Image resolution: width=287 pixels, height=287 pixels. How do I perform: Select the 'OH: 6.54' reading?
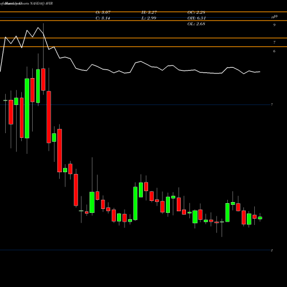point(196,18)
